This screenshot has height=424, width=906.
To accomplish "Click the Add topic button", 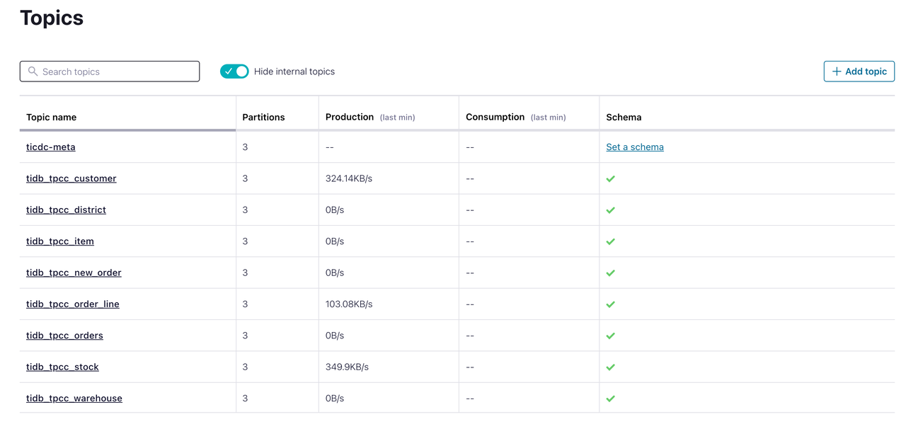I will pos(859,71).
